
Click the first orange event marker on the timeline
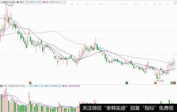pos(30,83)
